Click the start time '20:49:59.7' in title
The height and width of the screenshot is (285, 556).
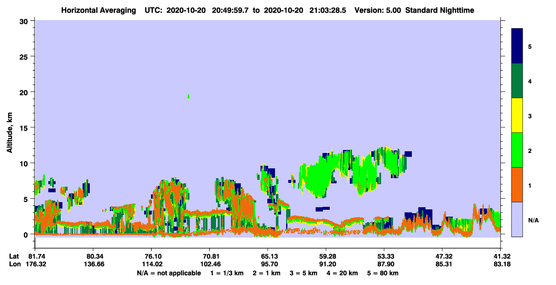point(229,10)
